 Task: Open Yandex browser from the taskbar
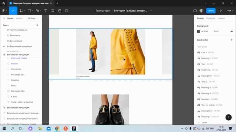pyautogui.click(x=66, y=128)
